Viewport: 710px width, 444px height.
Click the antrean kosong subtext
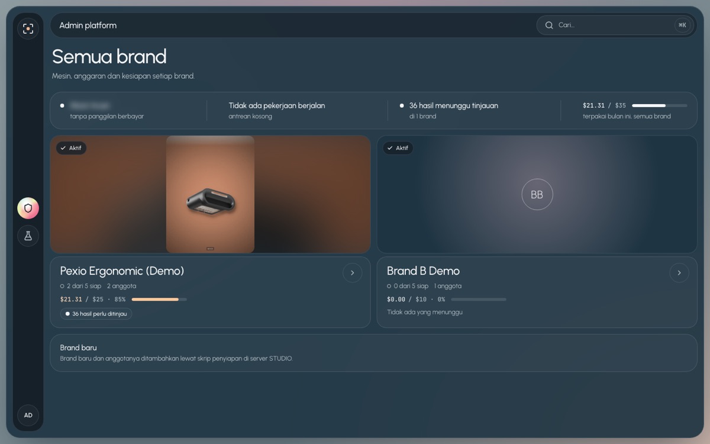pos(250,116)
